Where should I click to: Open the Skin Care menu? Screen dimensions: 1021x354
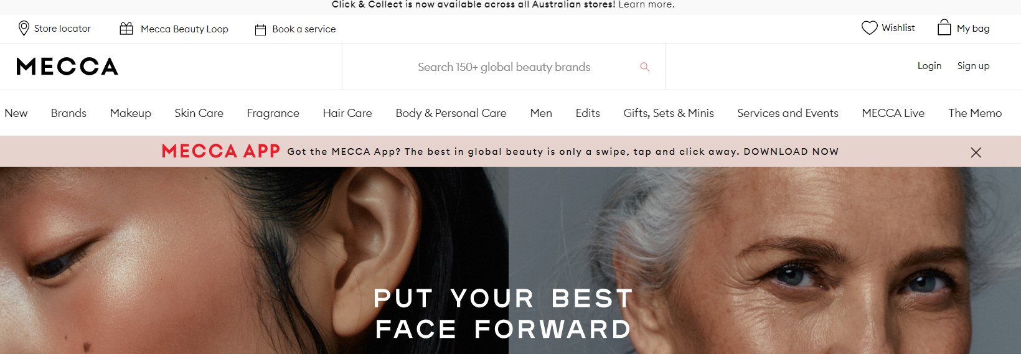click(199, 113)
